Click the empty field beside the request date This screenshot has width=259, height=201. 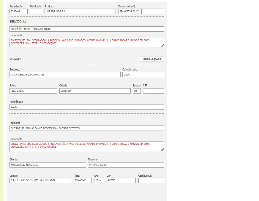coord(153,11)
